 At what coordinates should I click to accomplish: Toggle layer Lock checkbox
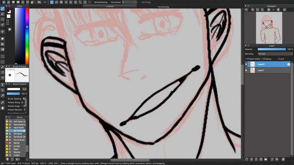[x=278, y=59]
